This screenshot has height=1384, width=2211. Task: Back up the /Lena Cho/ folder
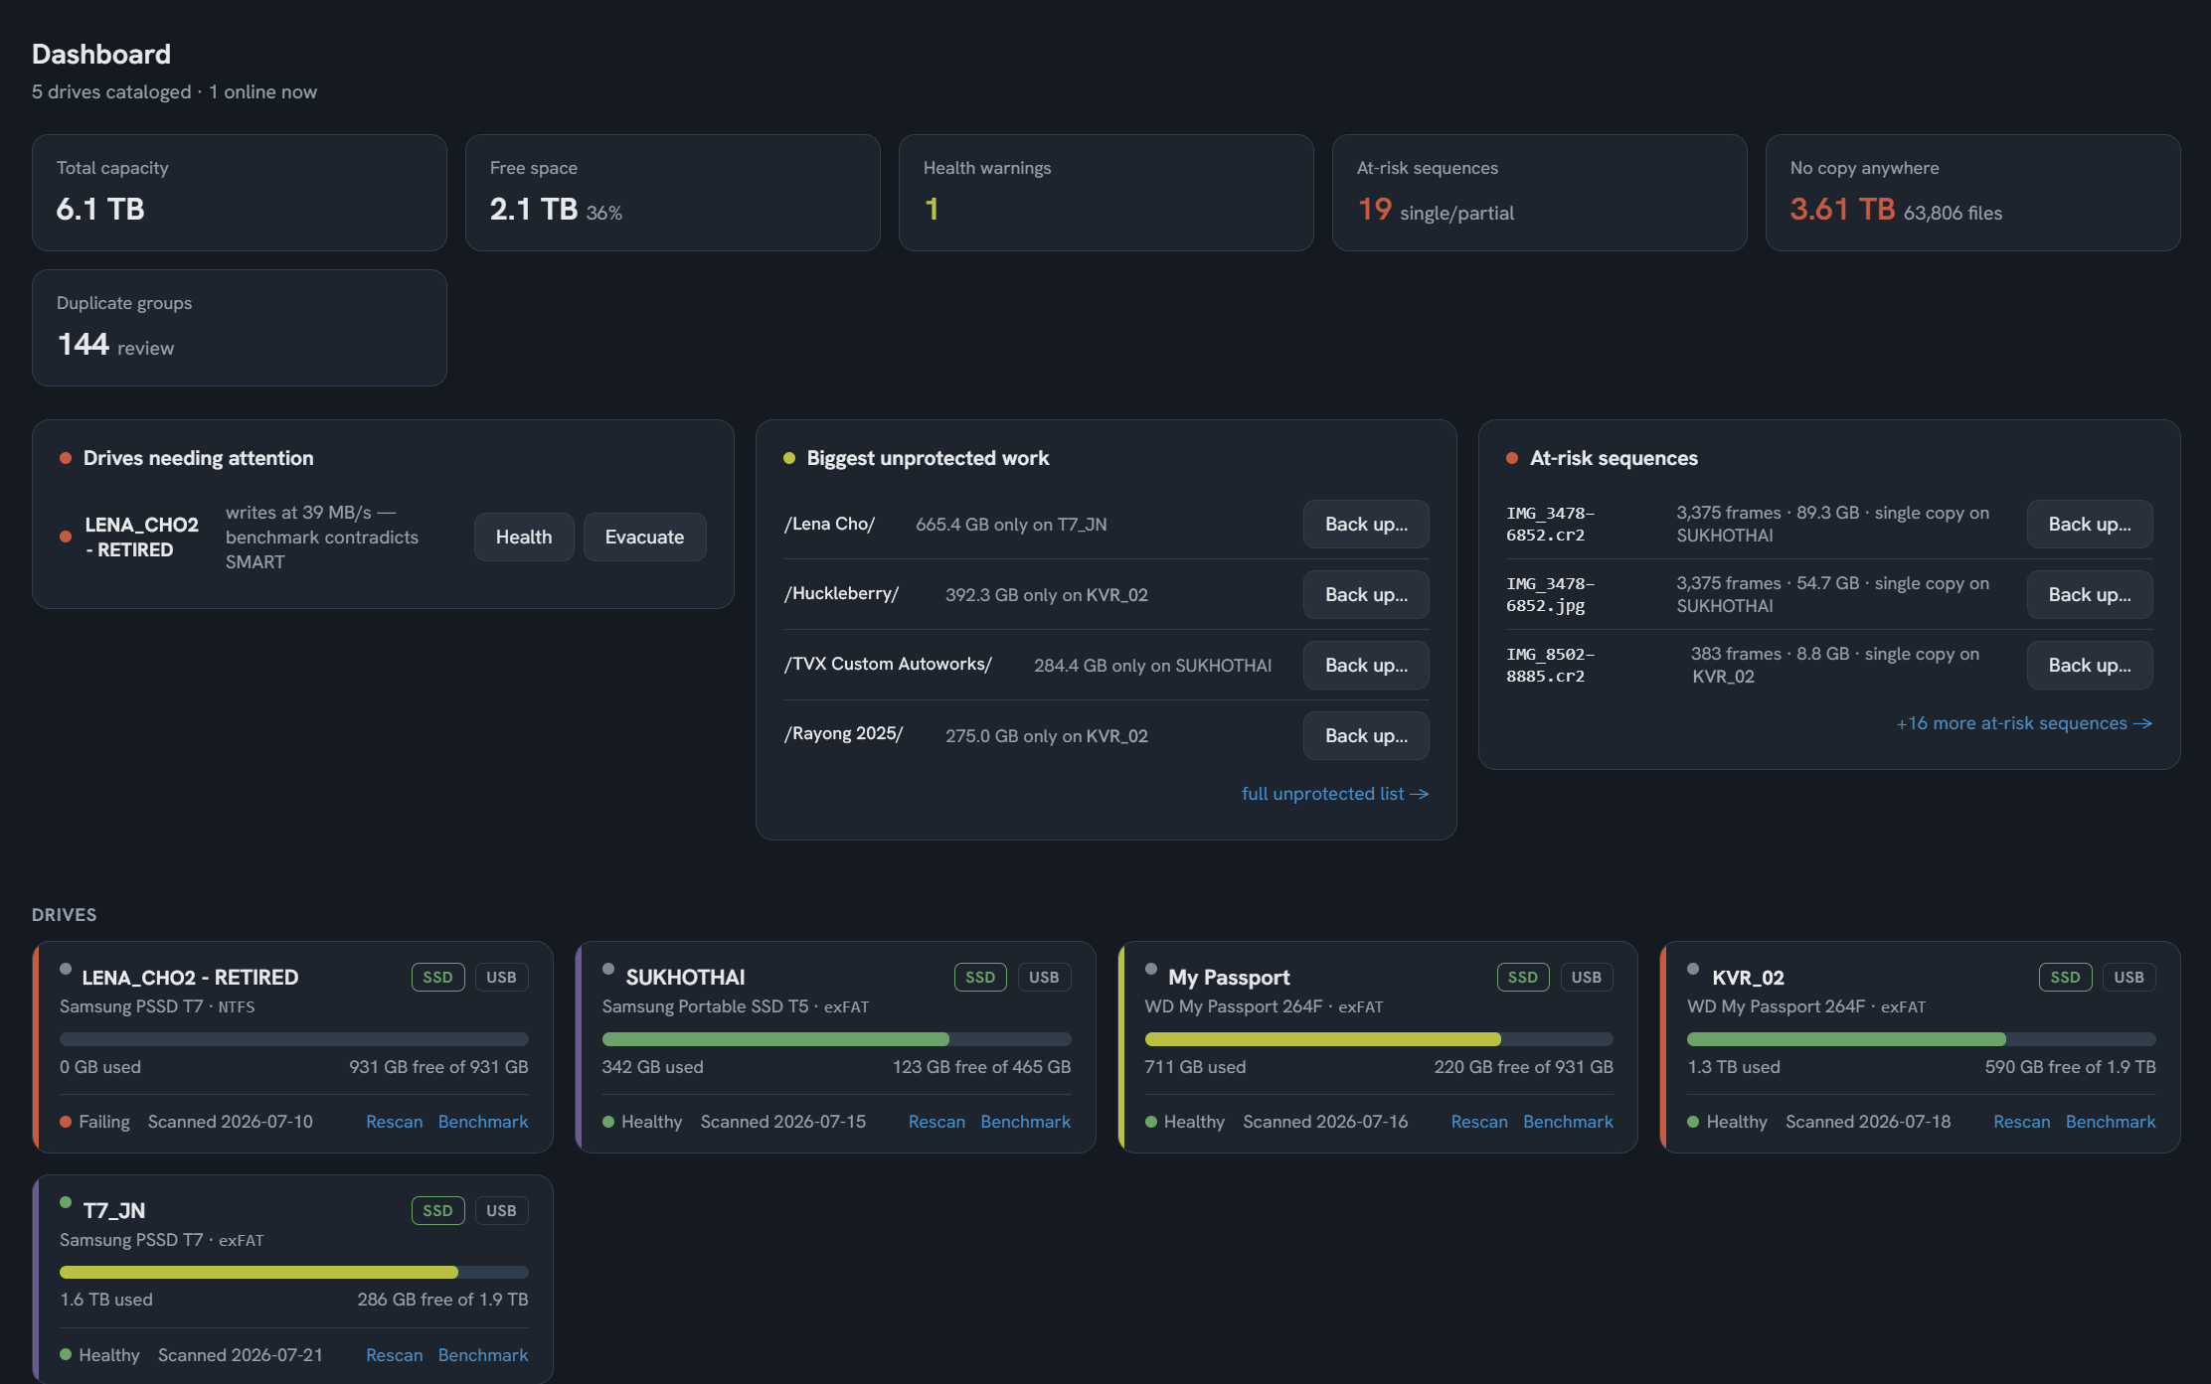coord(1366,524)
